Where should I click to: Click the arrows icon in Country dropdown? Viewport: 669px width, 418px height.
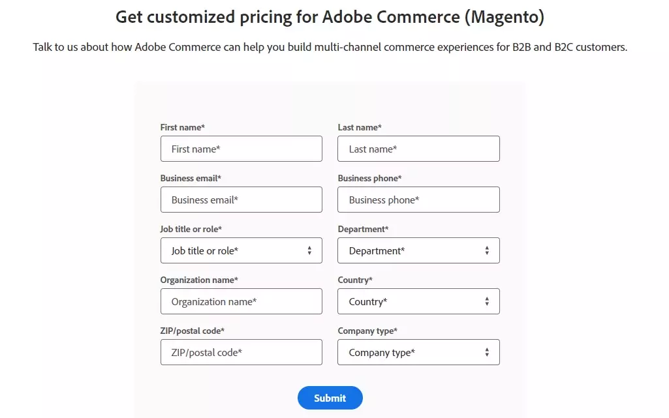pos(487,301)
